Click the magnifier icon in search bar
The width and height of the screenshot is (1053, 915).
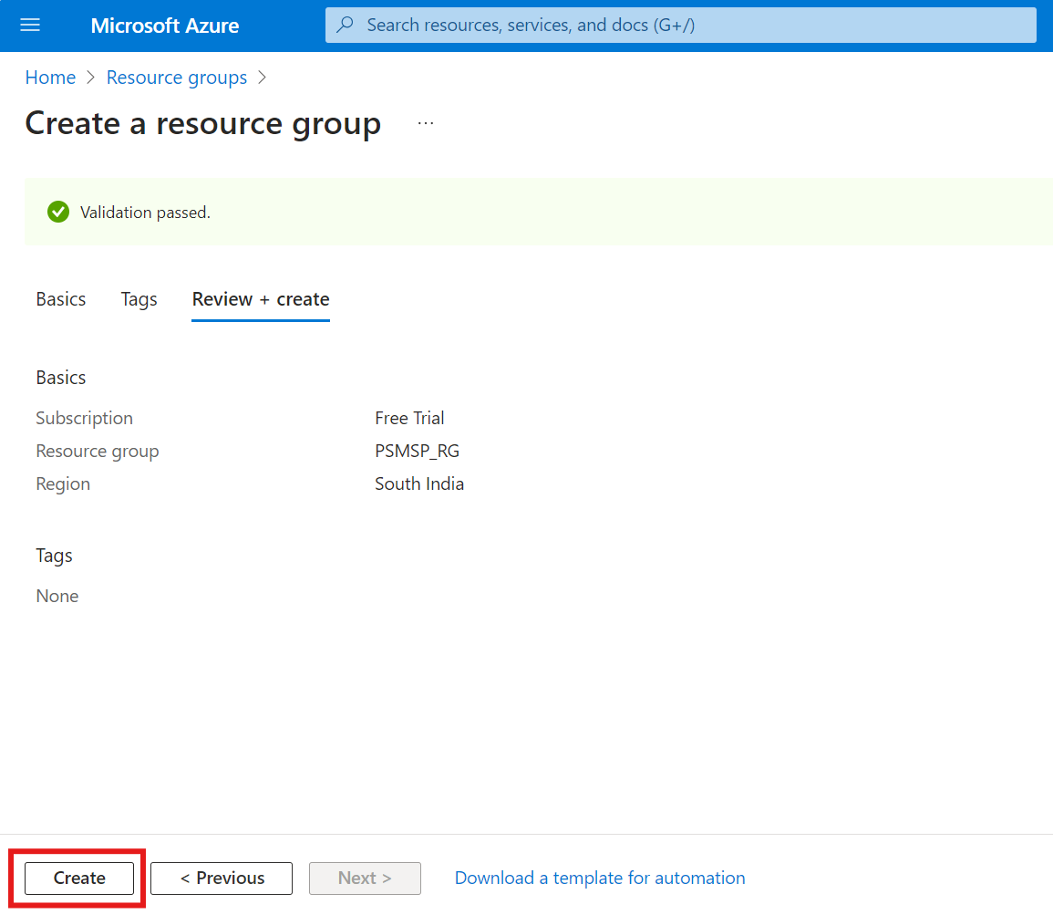346,26
